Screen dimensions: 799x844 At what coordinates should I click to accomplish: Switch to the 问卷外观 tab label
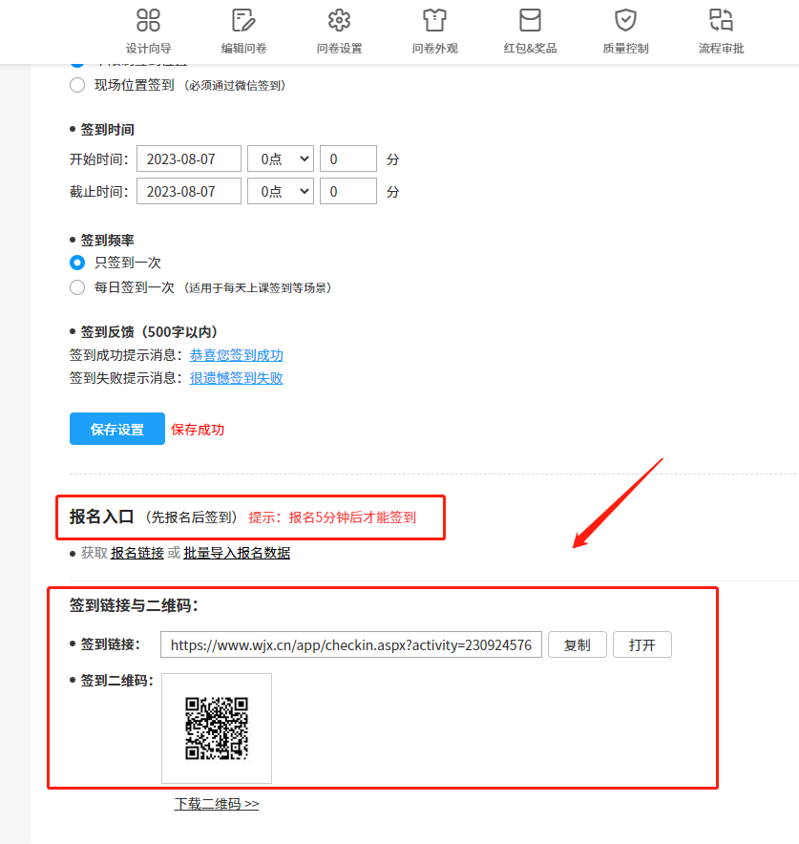pos(434,49)
